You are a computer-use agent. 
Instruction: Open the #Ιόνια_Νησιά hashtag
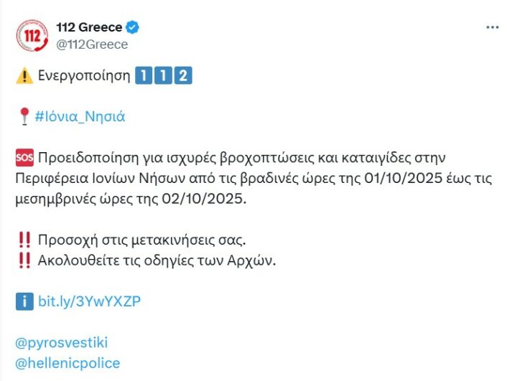pos(80,116)
